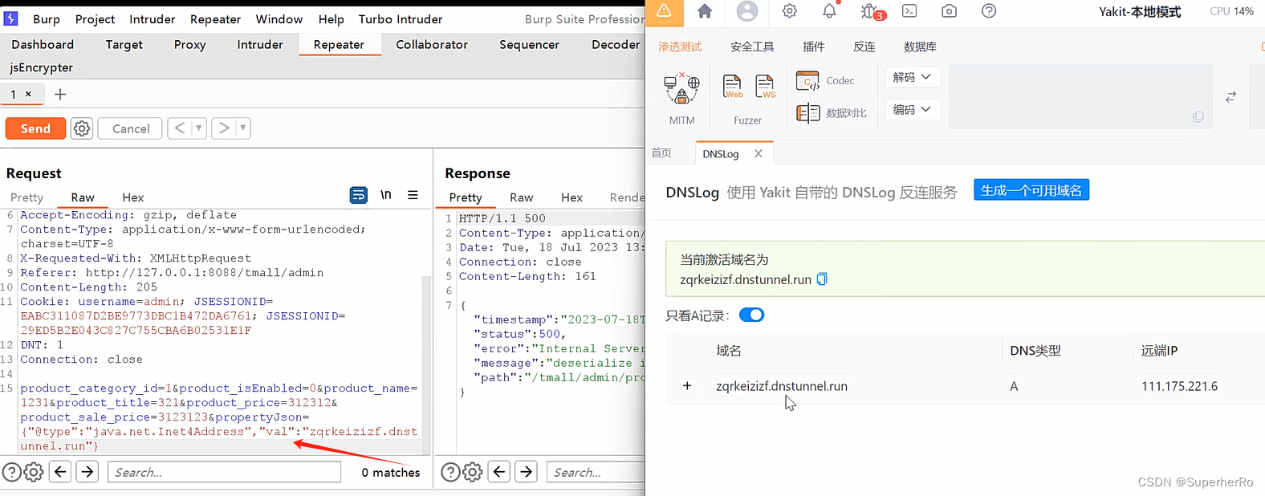Click the Cancel button
The height and width of the screenshot is (496, 1265).
click(130, 128)
